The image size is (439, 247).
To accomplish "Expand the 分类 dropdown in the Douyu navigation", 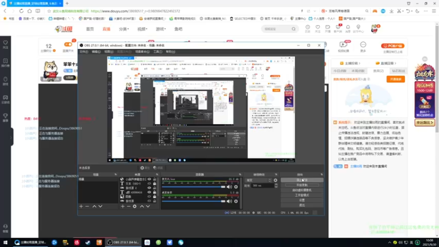I will click(124, 29).
